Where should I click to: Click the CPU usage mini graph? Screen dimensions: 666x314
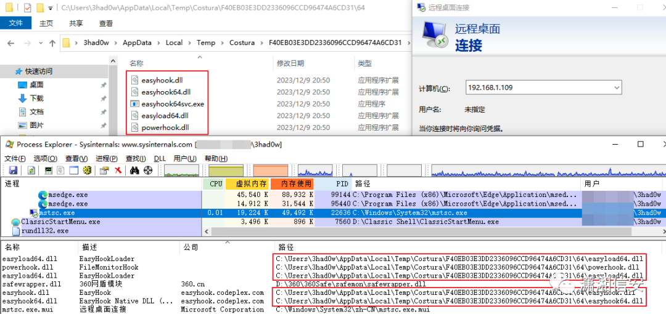pos(182,171)
